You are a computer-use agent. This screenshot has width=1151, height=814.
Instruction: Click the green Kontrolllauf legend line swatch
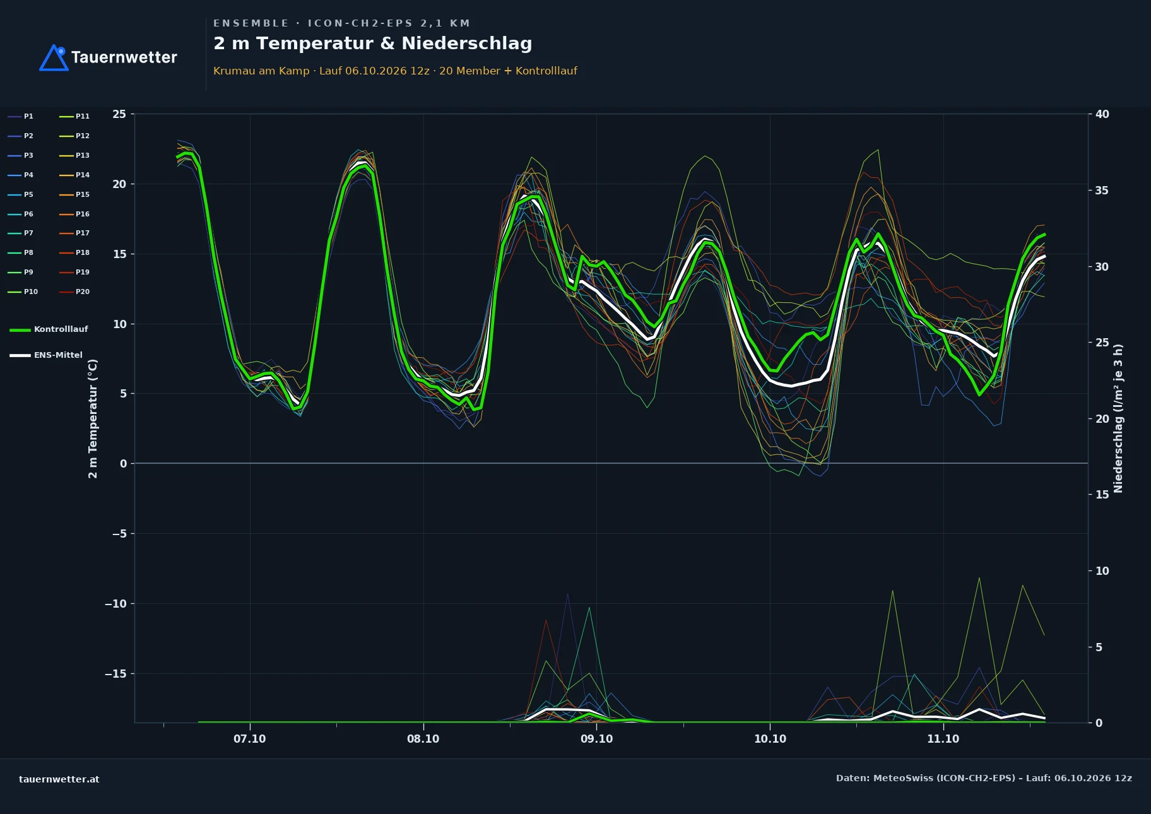click(20, 330)
